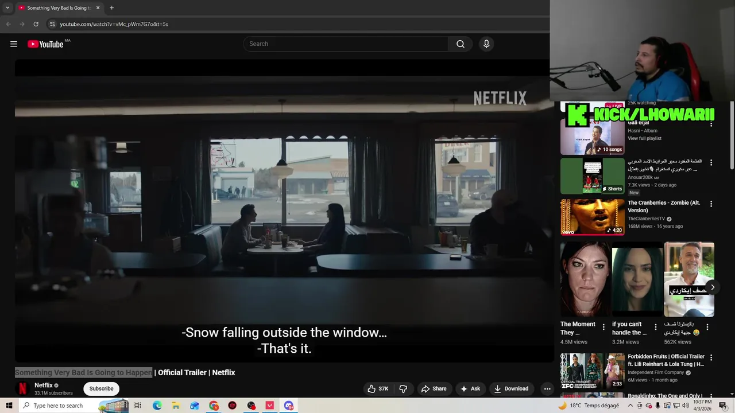Open more actions menu beside Download
The height and width of the screenshot is (413, 735).
[x=547, y=389]
